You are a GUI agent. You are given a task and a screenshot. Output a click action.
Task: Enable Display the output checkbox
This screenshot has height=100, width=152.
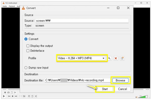[28, 46]
